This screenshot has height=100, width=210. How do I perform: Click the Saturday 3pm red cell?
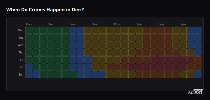coord(139,67)
